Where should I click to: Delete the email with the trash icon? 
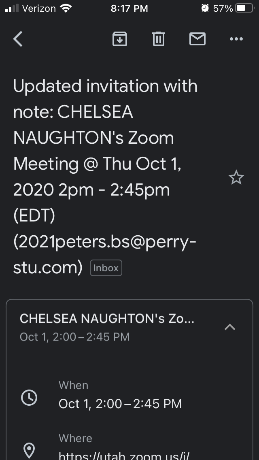click(158, 39)
